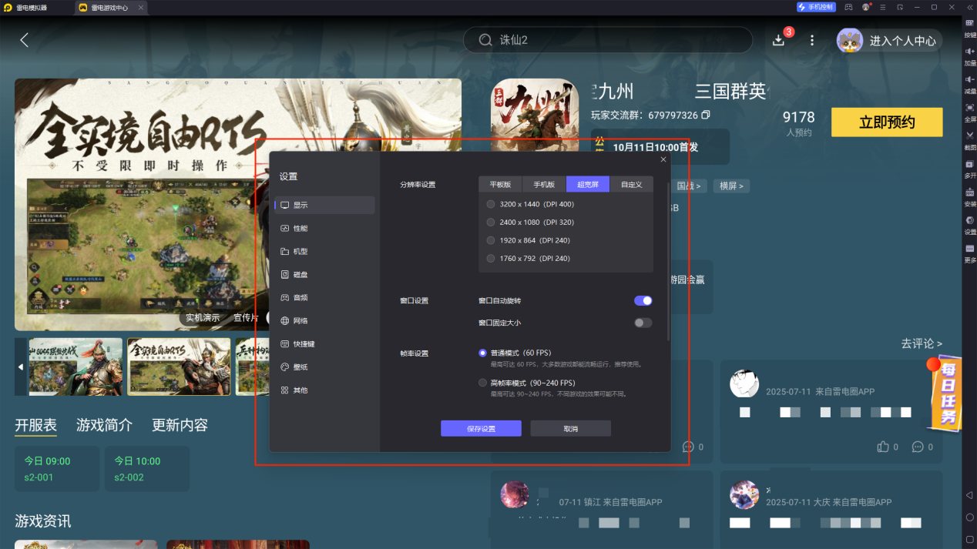This screenshot has height=549, width=977.
Task: Select 3200 x 1440 (DPI 400) resolution
Action: (491, 204)
